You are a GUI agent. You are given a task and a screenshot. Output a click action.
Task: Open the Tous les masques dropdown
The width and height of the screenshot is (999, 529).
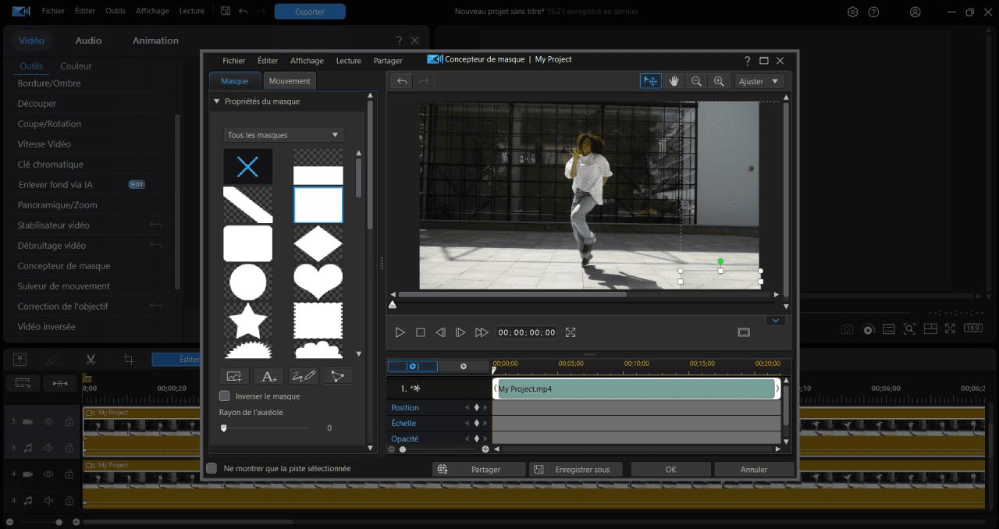pyautogui.click(x=283, y=134)
